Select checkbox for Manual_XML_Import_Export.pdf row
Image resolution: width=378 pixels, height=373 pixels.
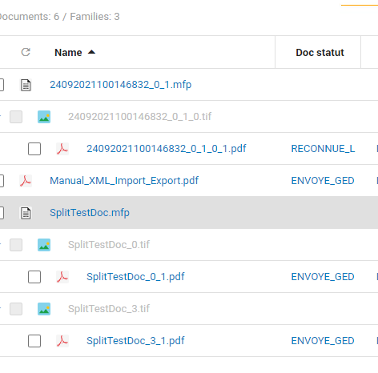click(2, 181)
